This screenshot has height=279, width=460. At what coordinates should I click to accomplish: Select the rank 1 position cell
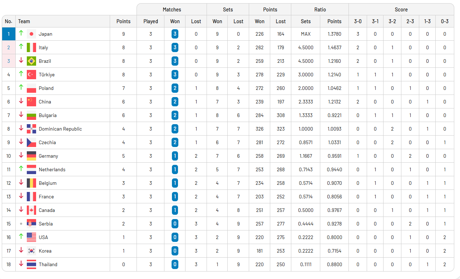click(9, 34)
